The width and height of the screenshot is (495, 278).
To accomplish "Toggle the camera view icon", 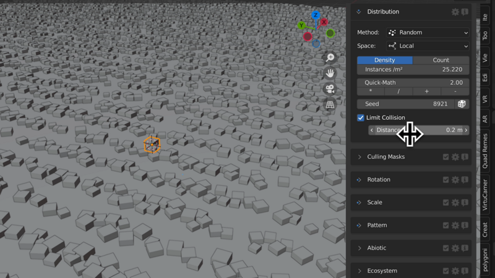I will click(x=330, y=89).
